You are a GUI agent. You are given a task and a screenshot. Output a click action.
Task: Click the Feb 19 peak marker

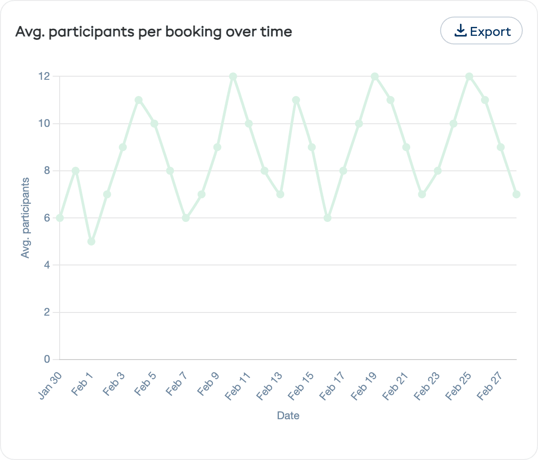pyautogui.click(x=375, y=76)
